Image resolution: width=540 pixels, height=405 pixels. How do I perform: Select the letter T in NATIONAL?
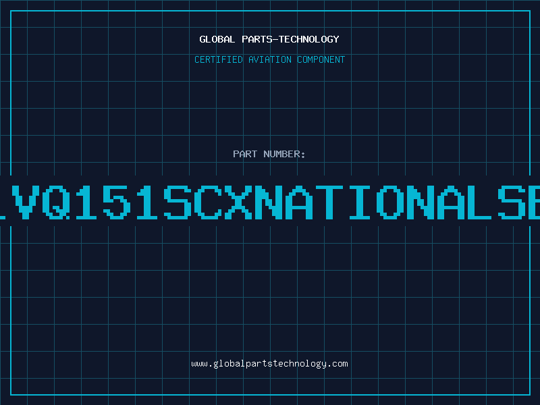pyautogui.click(x=329, y=202)
